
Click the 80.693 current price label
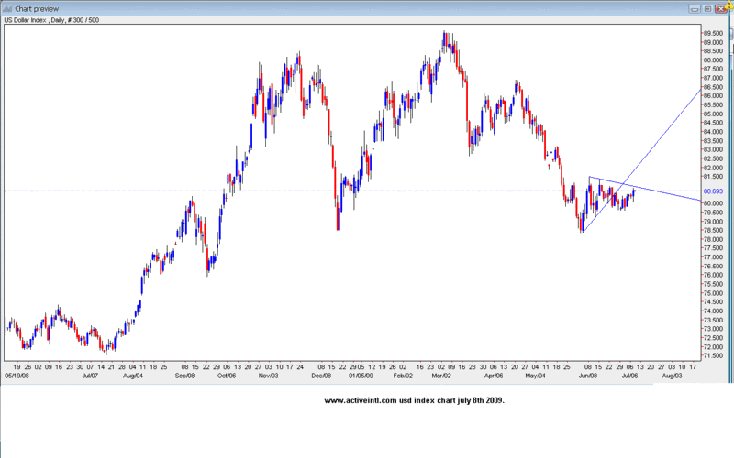(x=714, y=191)
